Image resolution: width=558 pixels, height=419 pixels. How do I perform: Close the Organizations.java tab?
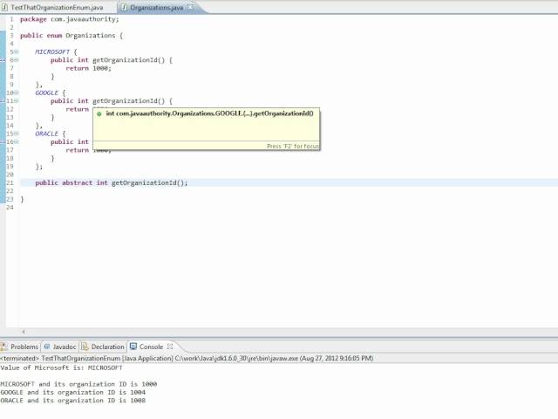coord(190,7)
